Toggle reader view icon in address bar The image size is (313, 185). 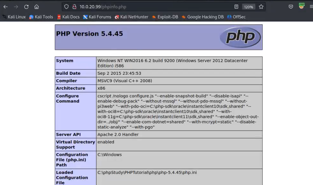click(x=236, y=7)
